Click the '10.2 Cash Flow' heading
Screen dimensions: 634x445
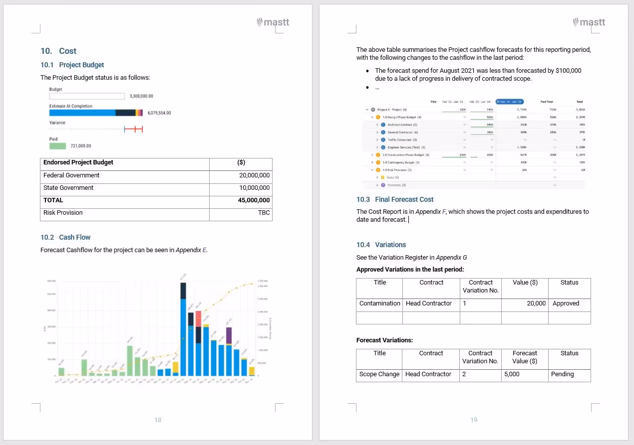tap(65, 237)
